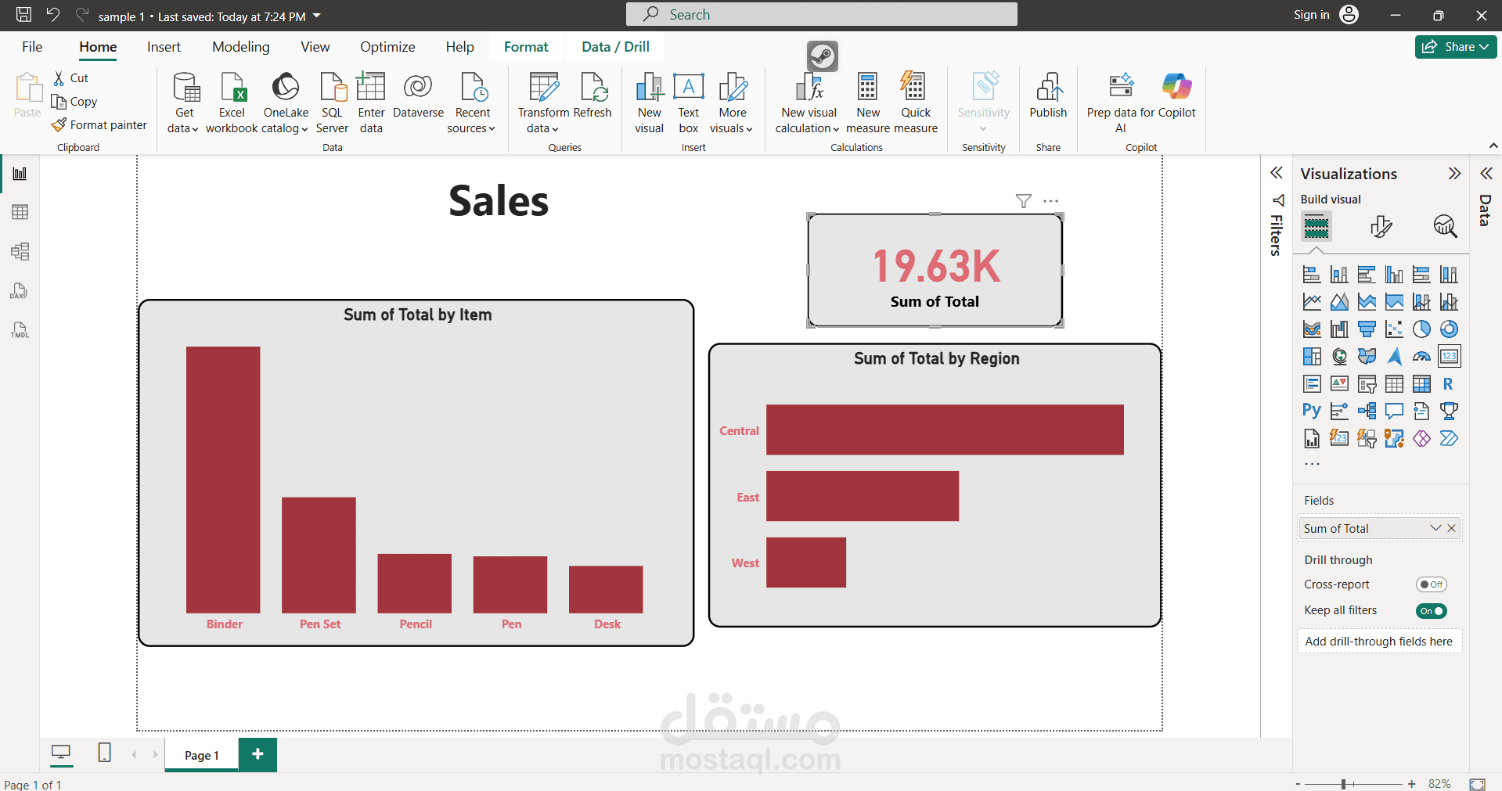
Task: Click the filter icon above the card
Action: [1023, 201]
